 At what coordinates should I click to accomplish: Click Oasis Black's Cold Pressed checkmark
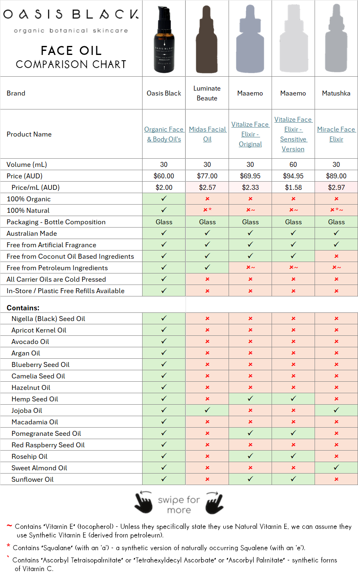pos(164,279)
